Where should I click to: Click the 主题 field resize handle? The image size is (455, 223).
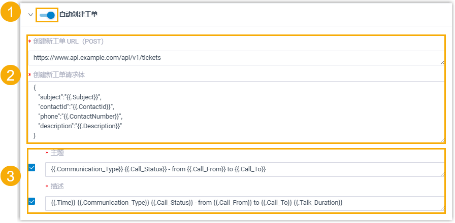[443, 173]
